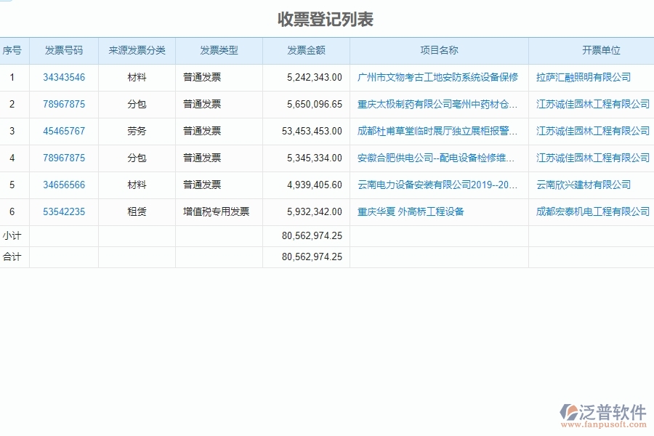Viewport: 654px width, 436px height.
Task: Select the 小计 subtotal amount cell
Action: click(x=310, y=235)
